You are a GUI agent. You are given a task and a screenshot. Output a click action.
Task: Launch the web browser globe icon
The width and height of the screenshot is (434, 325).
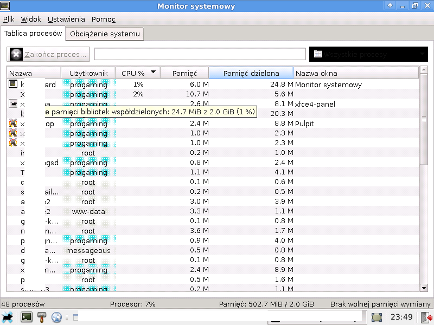click(56, 317)
